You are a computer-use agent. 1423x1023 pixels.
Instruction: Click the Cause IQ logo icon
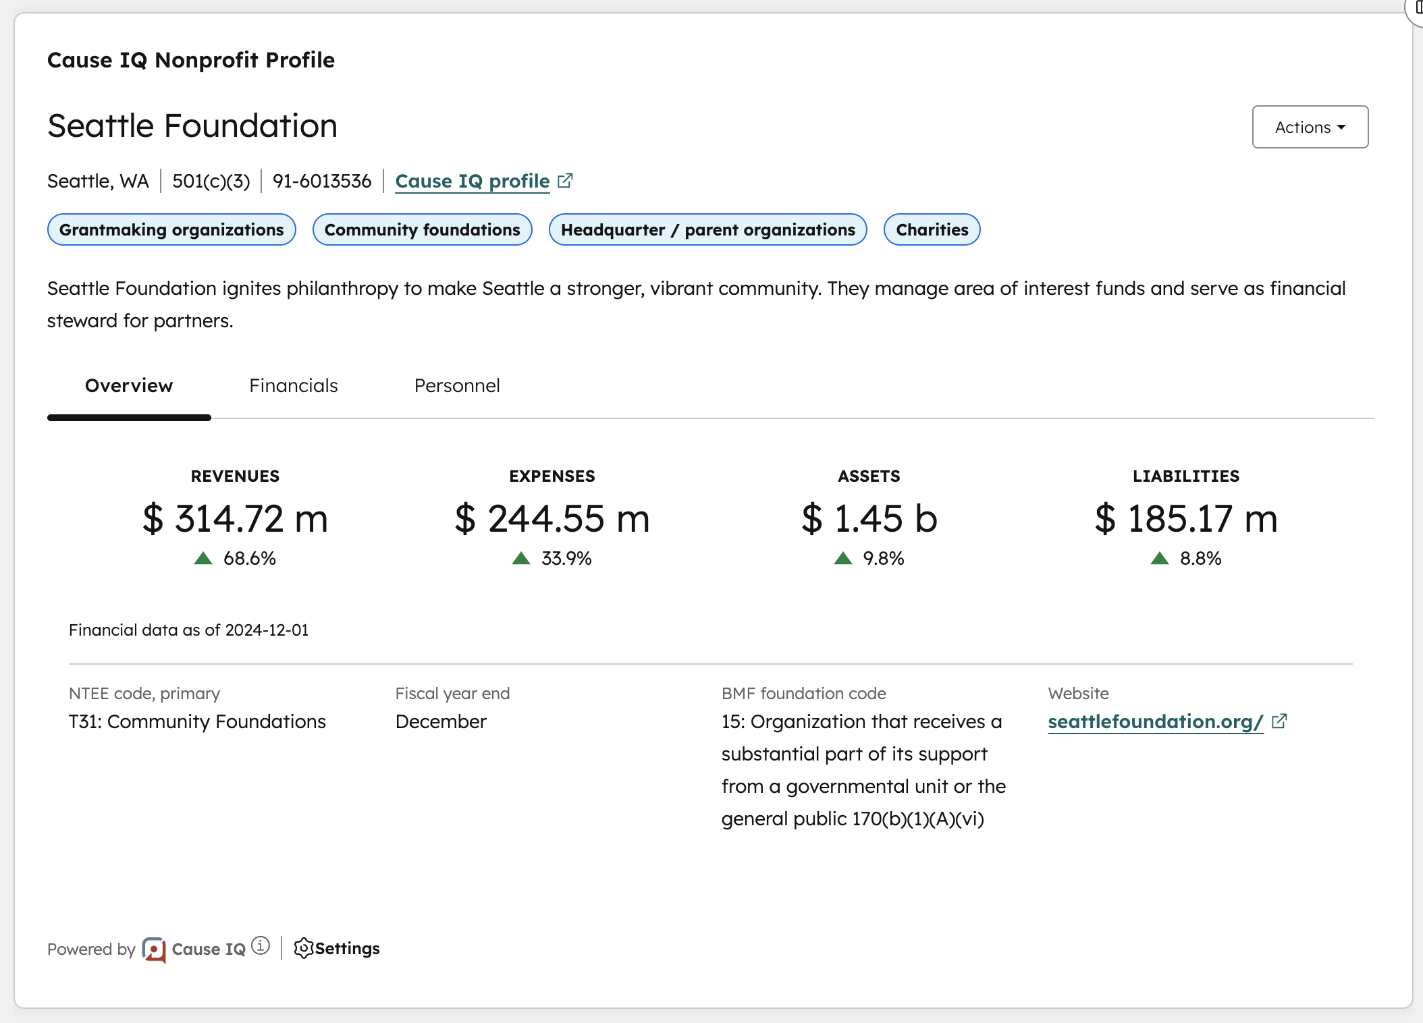pos(154,949)
